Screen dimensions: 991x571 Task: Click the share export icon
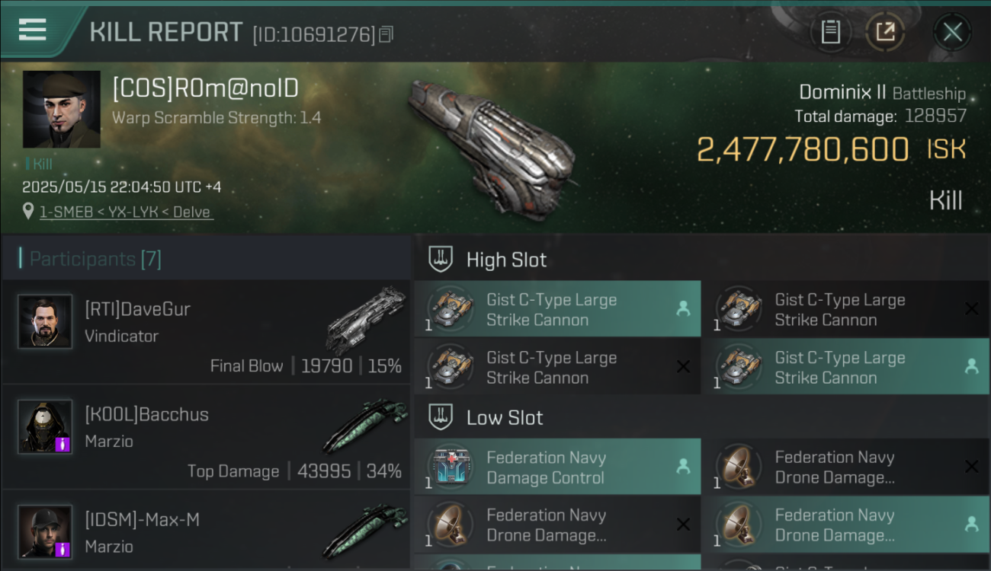pyautogui.click(x=885, y=32)
